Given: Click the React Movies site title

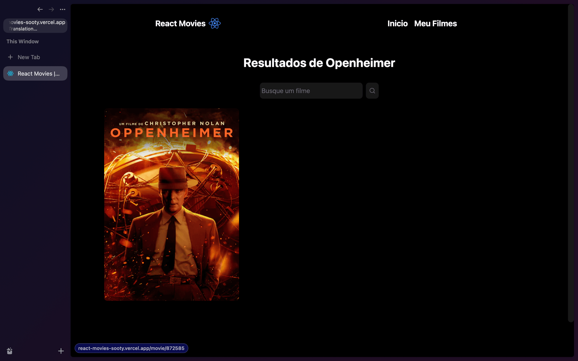Looking at the screenshot, I should pyautogui.click(x=180, y=23).
